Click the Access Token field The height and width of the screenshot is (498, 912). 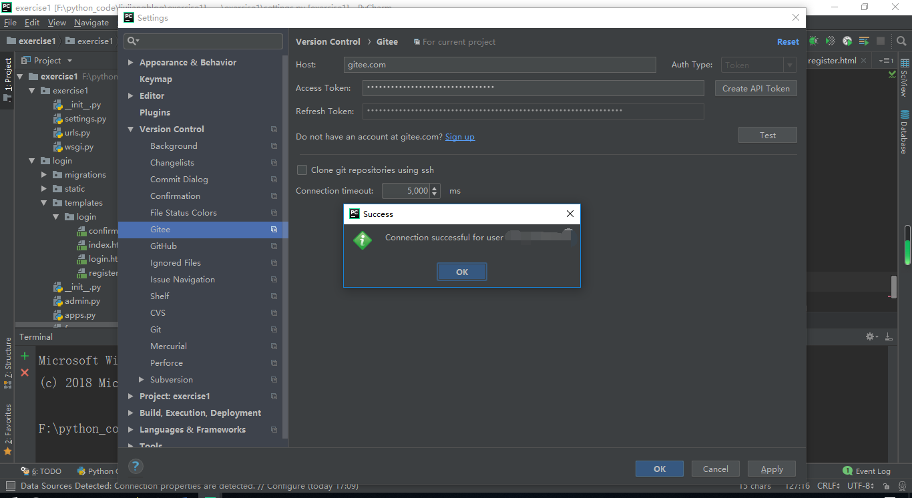coord(533,88)
